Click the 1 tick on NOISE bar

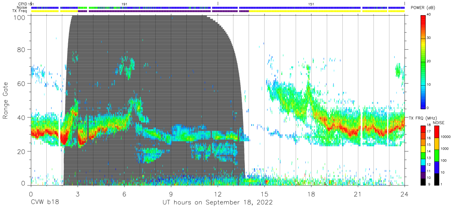441,184
